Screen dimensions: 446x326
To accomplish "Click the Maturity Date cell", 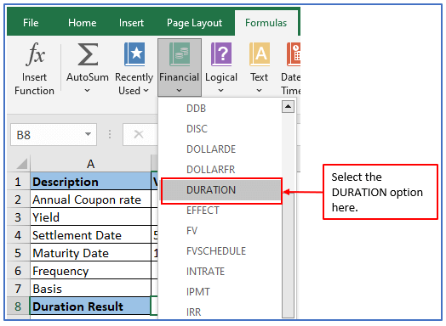I will (x=90, y=253).
